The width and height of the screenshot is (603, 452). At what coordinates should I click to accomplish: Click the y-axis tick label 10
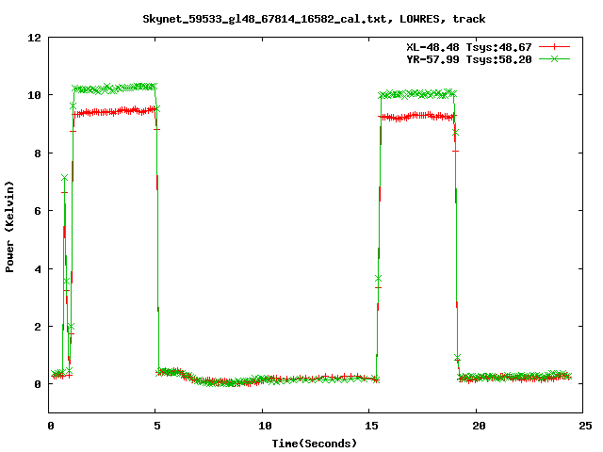pos(34,95)
